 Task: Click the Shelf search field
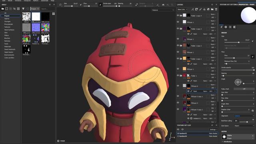(47, 9)
